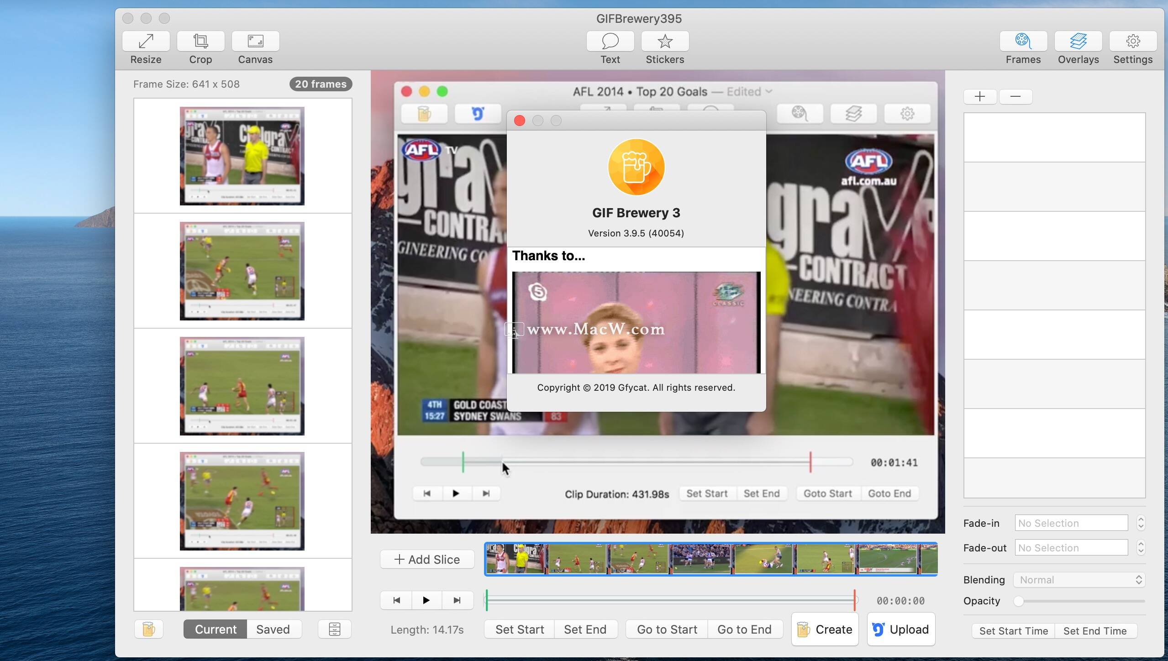
Task: Show the Frames panel
Action: point(1023,42)
